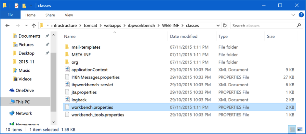Click the ibpworkbench-servlet XML icon
The width and height of the screenshot is (306, 134).
click(x=67, y=85)
